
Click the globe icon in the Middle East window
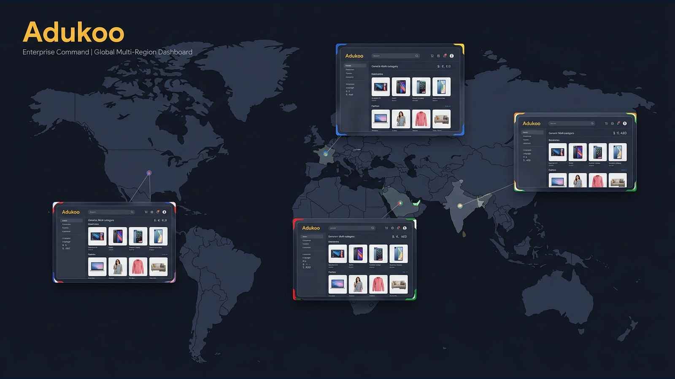(x=392, y=228)
